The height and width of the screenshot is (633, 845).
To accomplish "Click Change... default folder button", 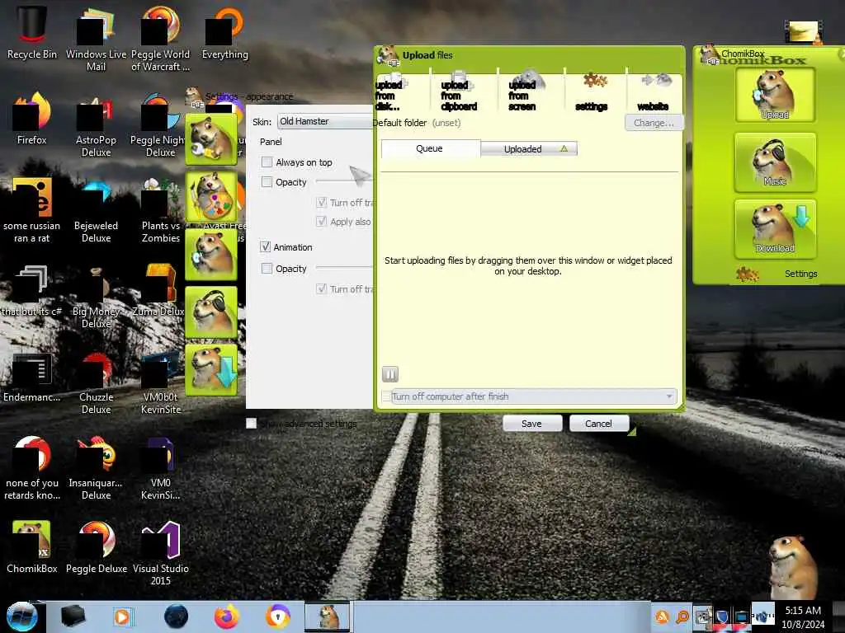I will pos(654,123).
